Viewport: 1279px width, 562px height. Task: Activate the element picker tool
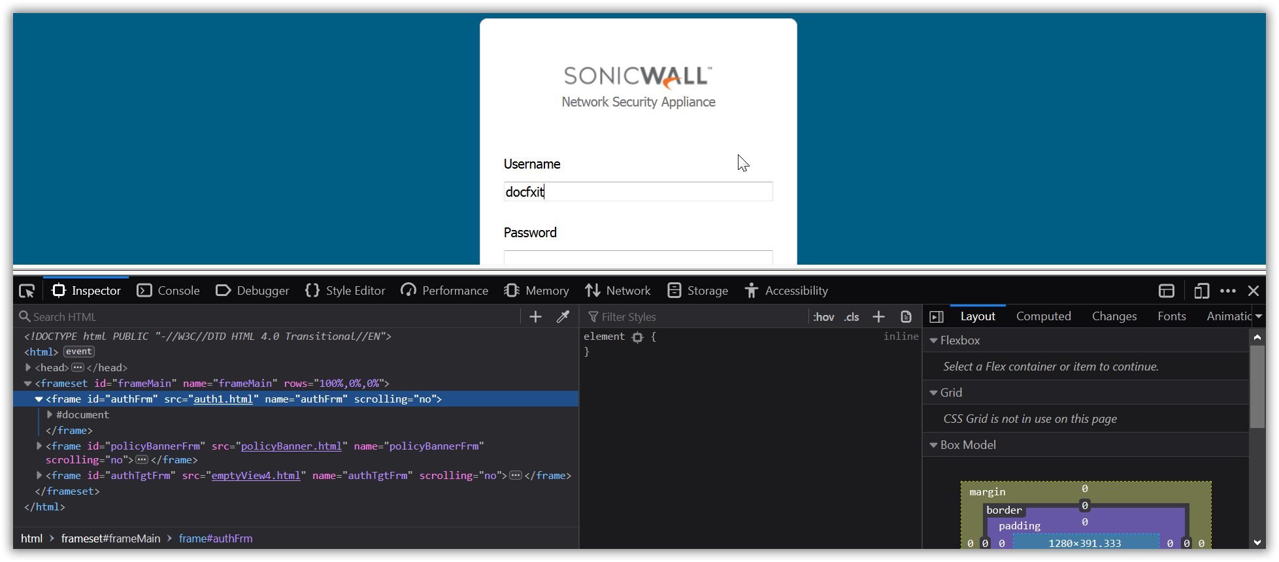pyautogui.click(x=27, y=291)
